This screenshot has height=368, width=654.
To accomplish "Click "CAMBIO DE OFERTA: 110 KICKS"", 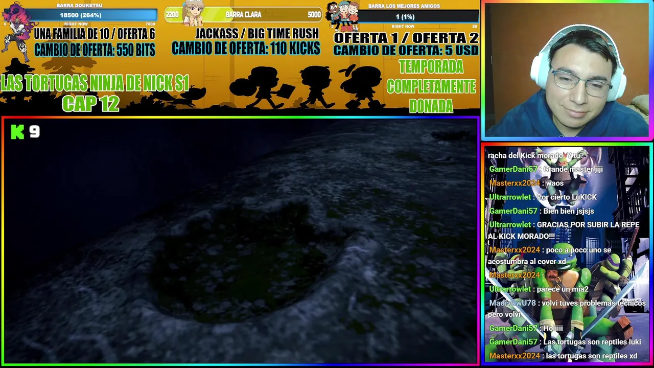I will (x=246, y=49).
